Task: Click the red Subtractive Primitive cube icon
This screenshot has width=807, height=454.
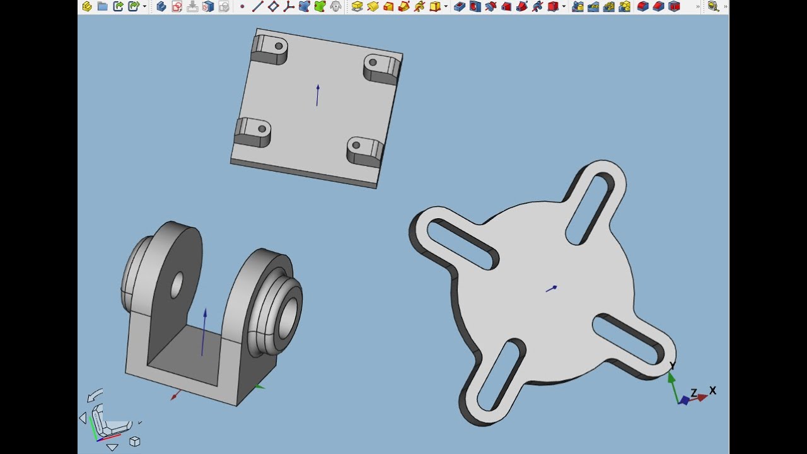Action: click(553, 6)
